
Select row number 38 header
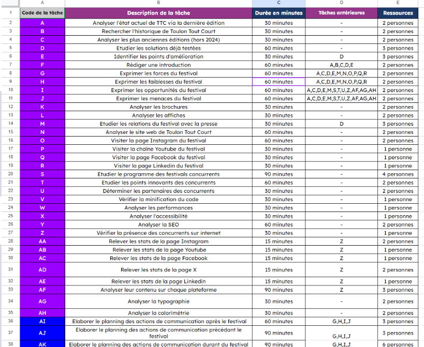point(10,344)
